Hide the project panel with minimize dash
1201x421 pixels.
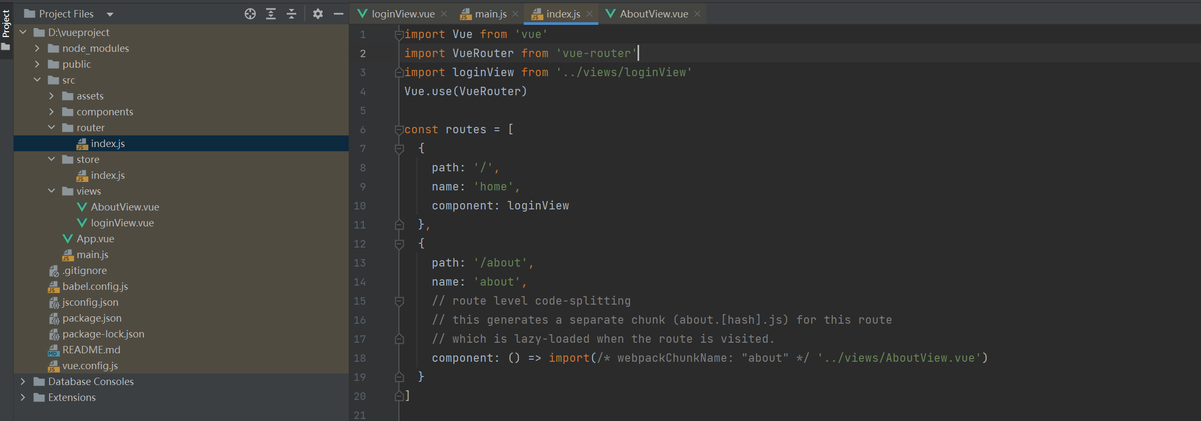point(339,14)
